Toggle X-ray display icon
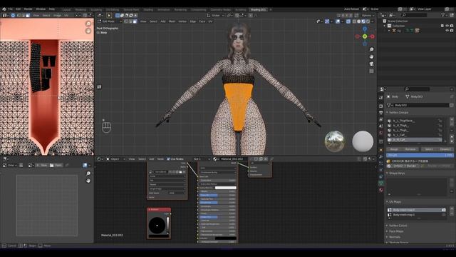The image size is (456, 257). 348,21
